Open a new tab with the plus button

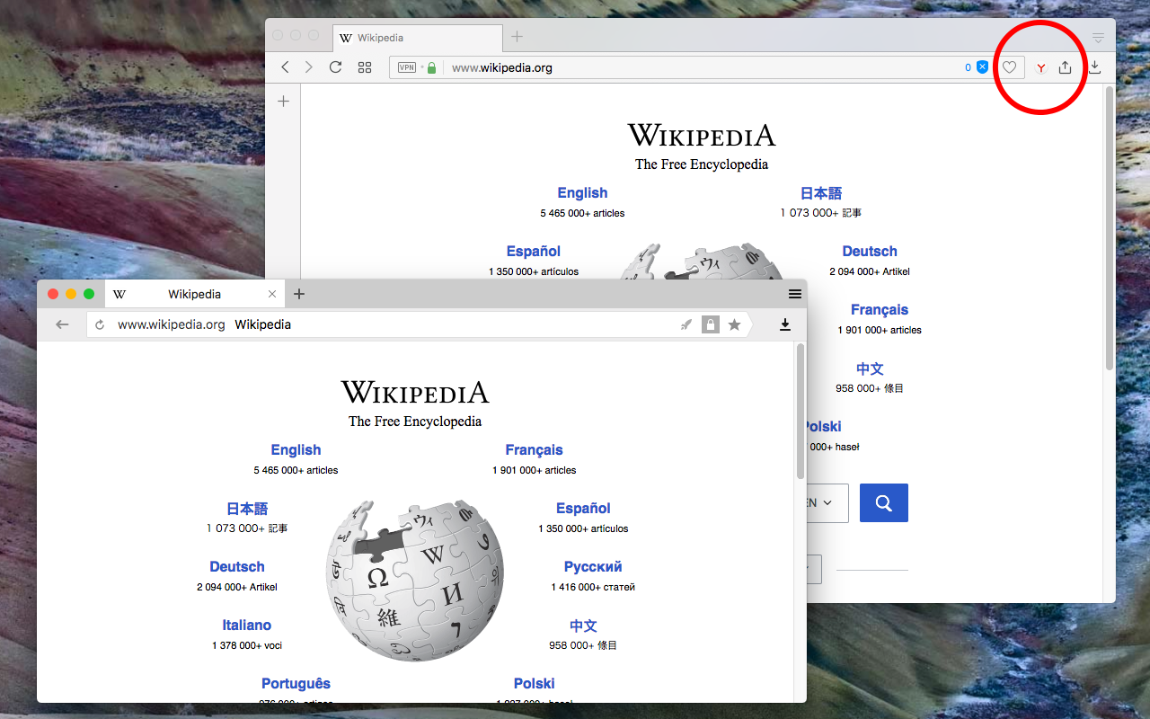point(299,294)
